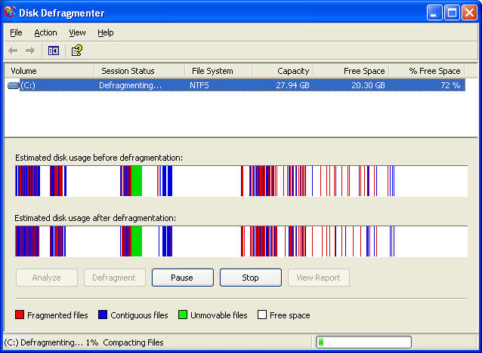The image size is (482, 353).
Task: Sort by the Capacity column header
Action: [283, 71]
